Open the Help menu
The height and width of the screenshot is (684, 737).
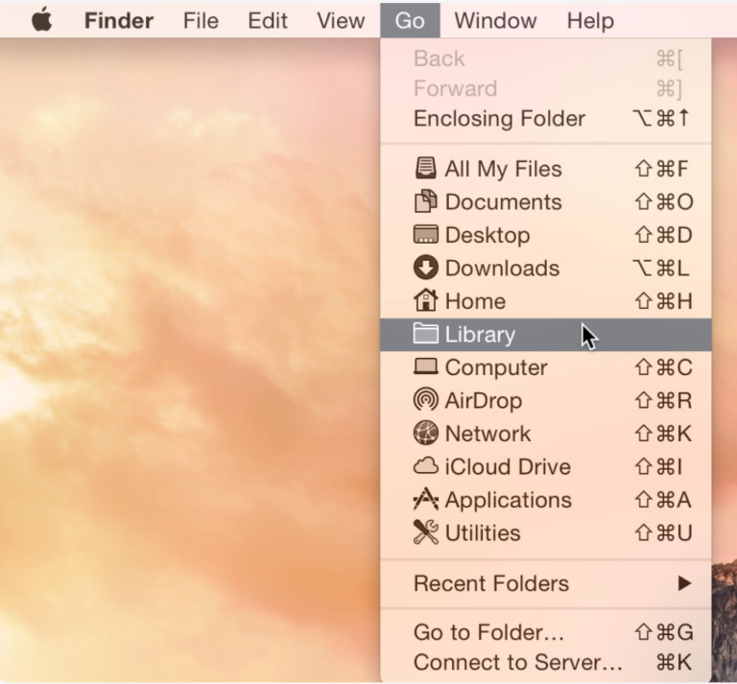pyautogui.click(x=590, y=21)
